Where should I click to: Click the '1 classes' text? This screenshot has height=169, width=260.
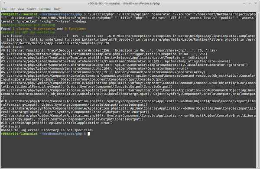(21, 29)
